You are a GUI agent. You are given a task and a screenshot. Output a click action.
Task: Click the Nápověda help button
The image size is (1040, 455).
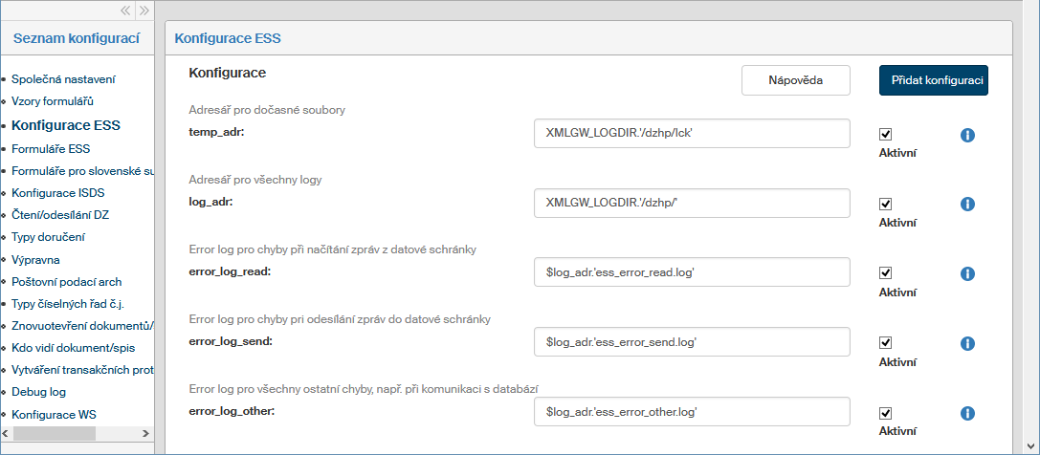(795, 80)
